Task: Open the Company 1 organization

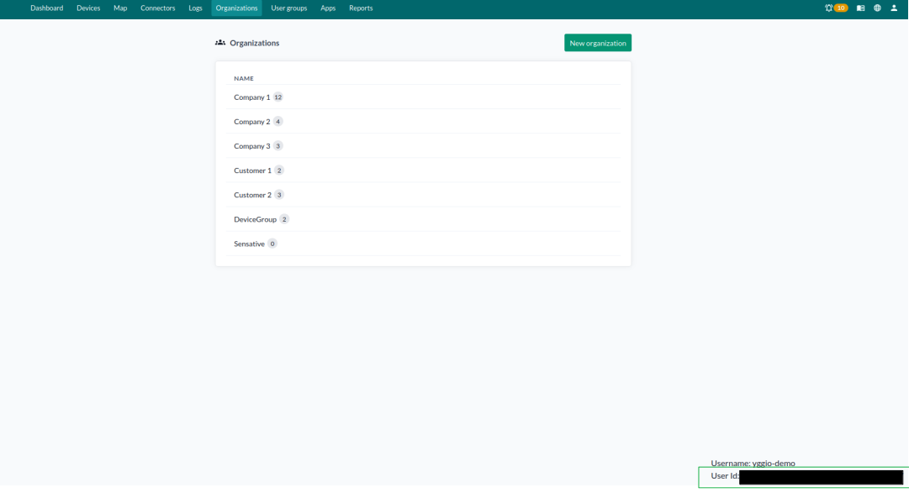Action: click(x=251, y=97)
